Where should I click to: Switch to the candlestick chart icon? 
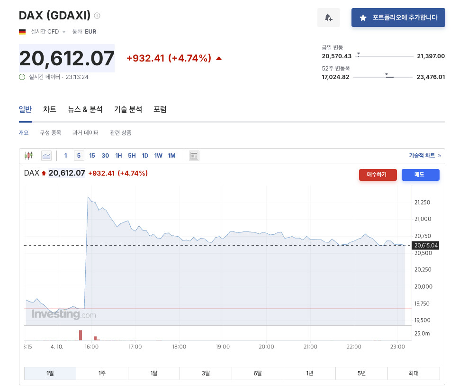(x=29, y=156)
